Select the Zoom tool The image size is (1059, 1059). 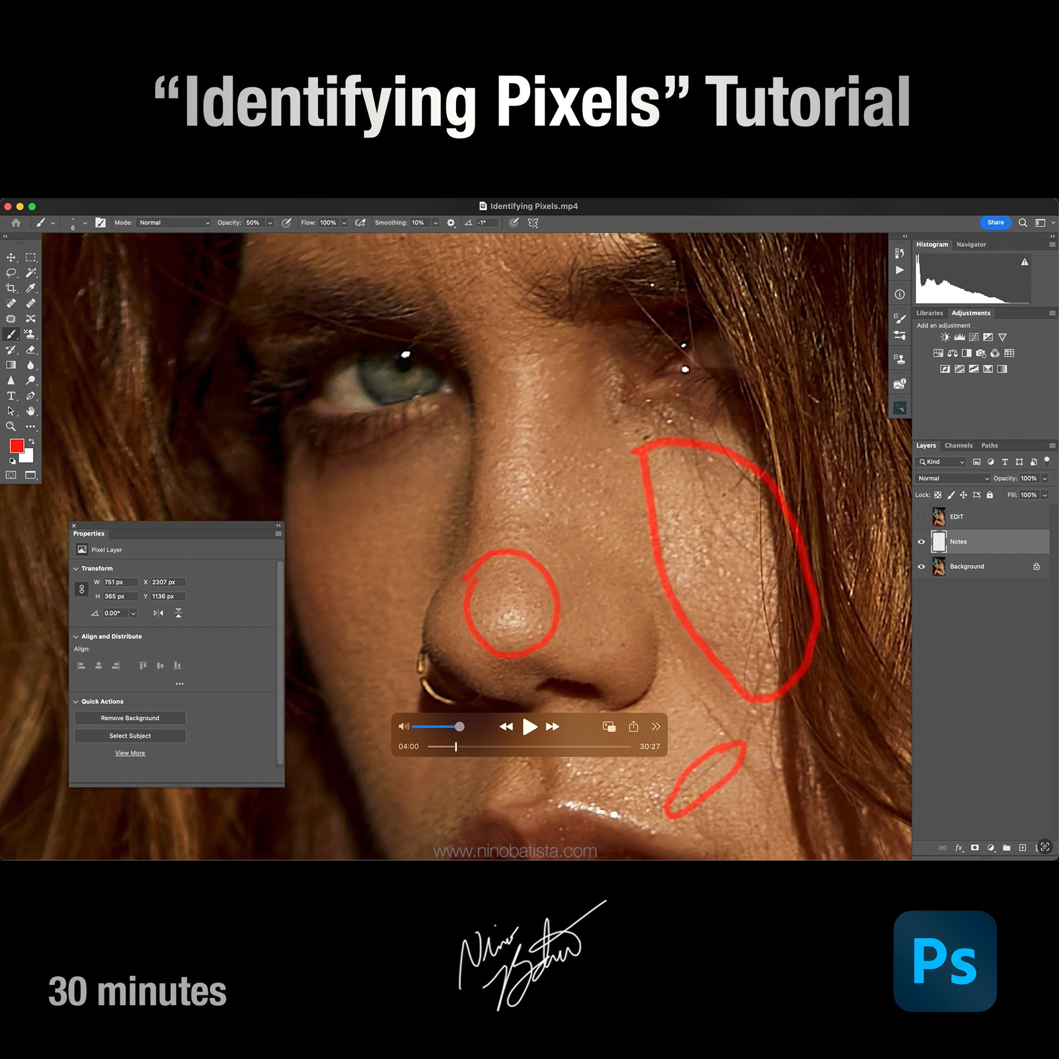point(11,426)
